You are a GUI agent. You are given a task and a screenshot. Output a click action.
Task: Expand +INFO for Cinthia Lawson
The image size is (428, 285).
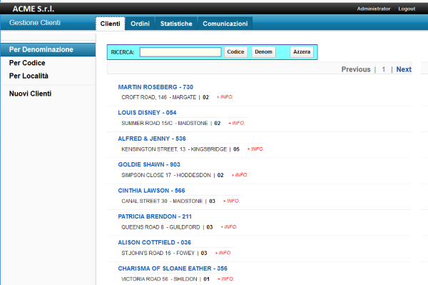point(231,201)
